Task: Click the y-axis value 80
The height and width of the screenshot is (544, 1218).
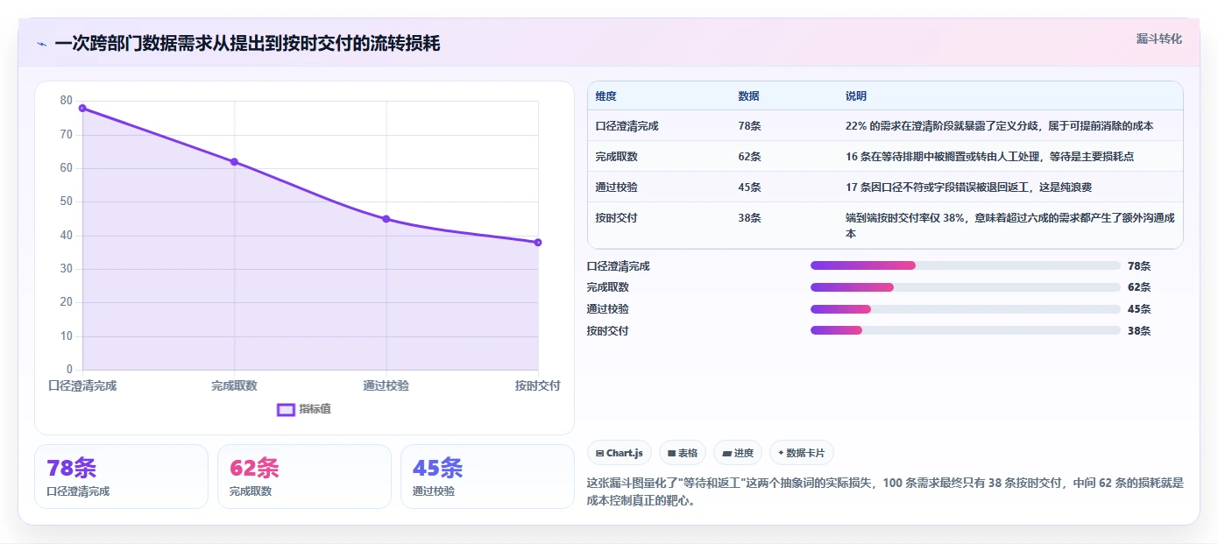Action: 67,101
